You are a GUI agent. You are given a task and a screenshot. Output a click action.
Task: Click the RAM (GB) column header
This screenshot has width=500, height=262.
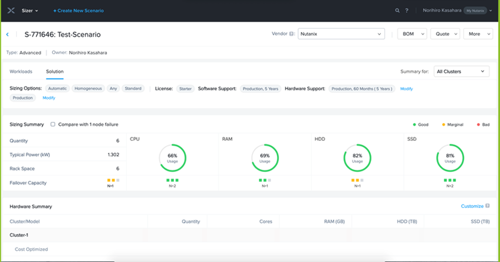point(334,222)
